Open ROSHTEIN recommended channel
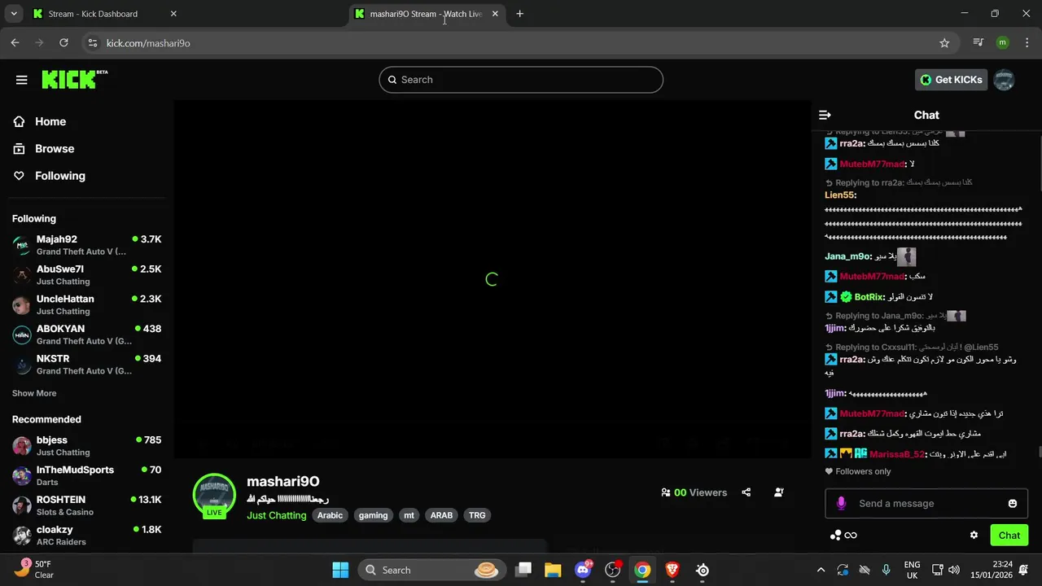 pyautogui.click(x=86, y=505)
